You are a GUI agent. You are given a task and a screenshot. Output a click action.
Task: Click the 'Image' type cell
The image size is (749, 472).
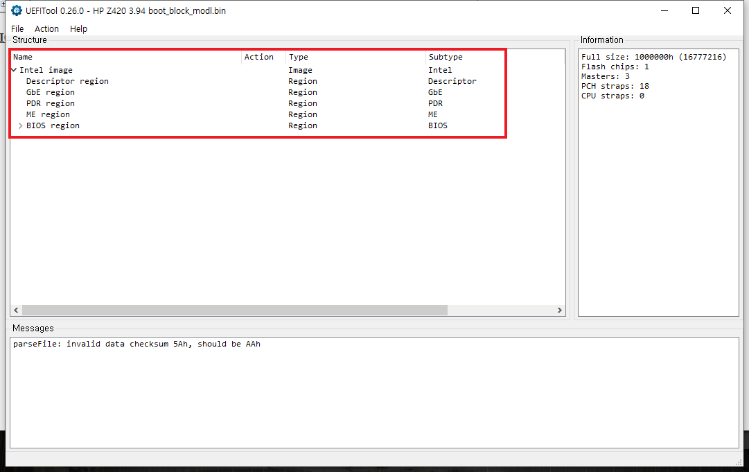point(300,70)
